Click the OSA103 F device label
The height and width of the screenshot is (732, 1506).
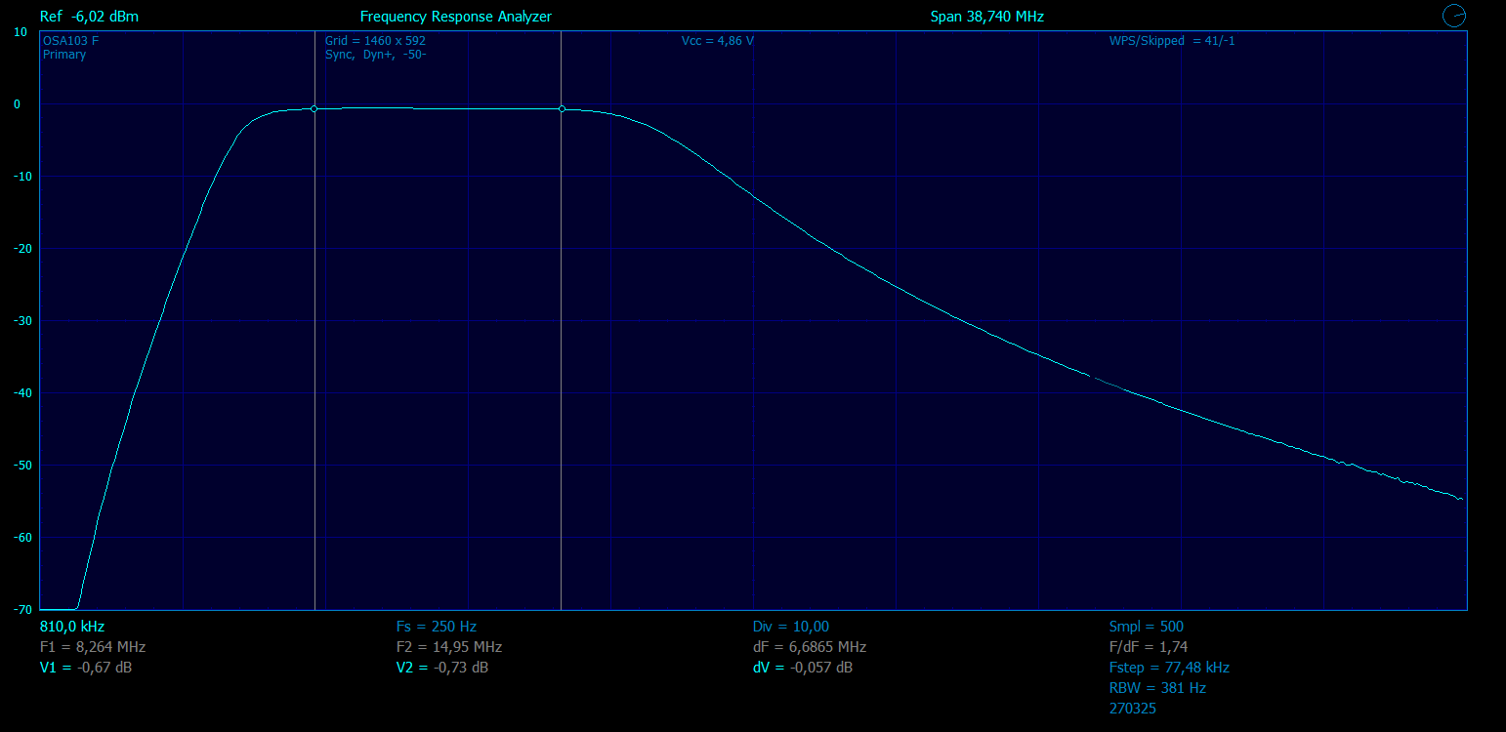tap(70, 41)
